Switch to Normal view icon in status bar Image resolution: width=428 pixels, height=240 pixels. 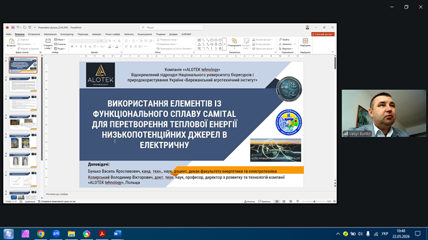[x=277, y=201]
